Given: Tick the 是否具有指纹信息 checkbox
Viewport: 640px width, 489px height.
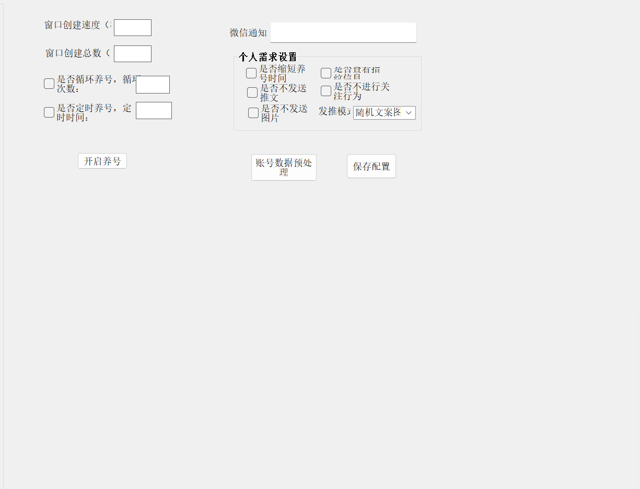Looking at the screenshot, I should 326,73.
